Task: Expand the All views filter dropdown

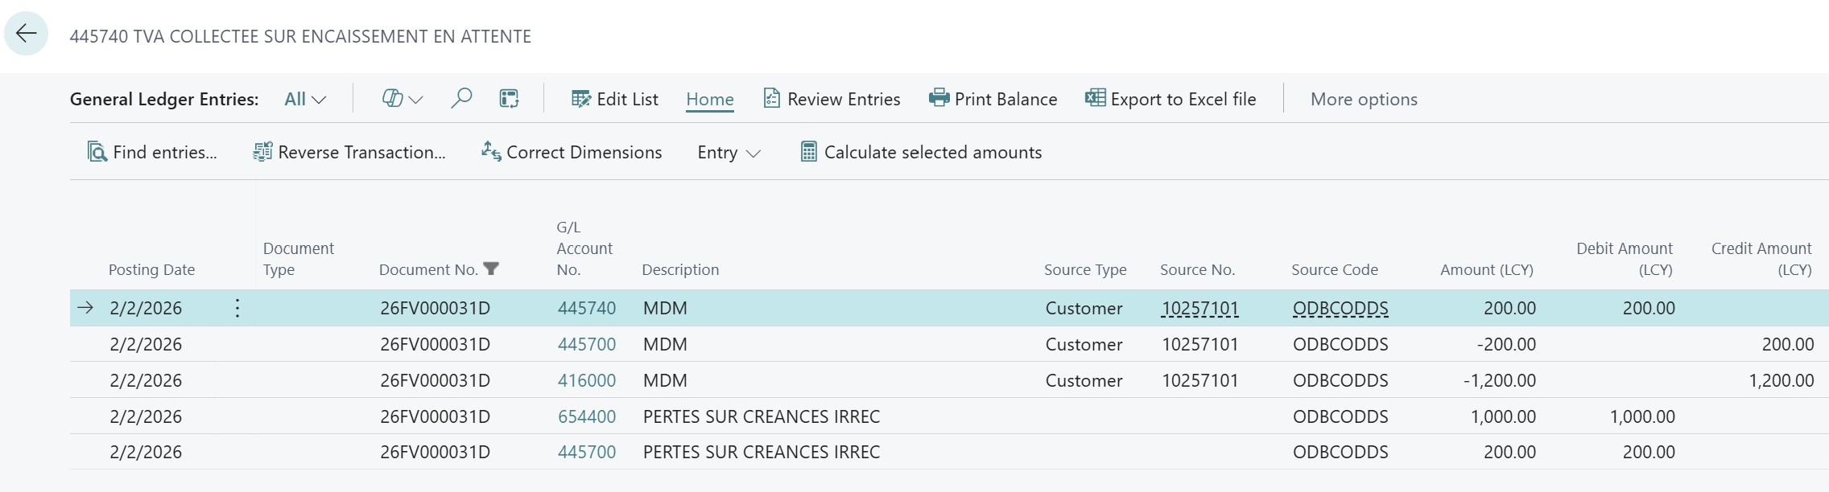Action: pyautogui.click(x=305, y=99)
